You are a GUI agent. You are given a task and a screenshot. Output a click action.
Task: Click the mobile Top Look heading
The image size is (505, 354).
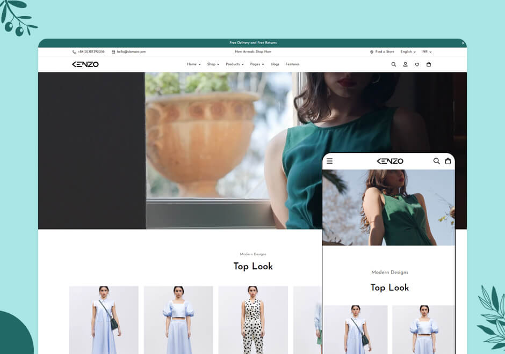(x=389, y=288)
